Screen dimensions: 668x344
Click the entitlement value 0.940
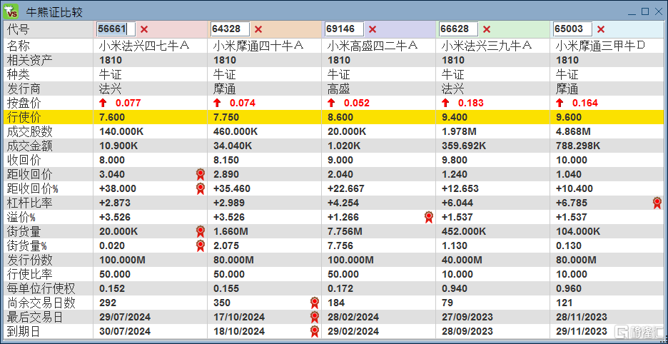pos(455,288)
